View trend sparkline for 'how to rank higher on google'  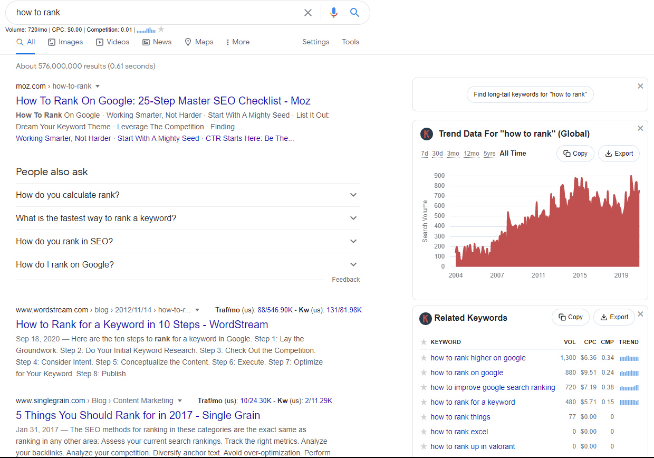tap(629, 358)
